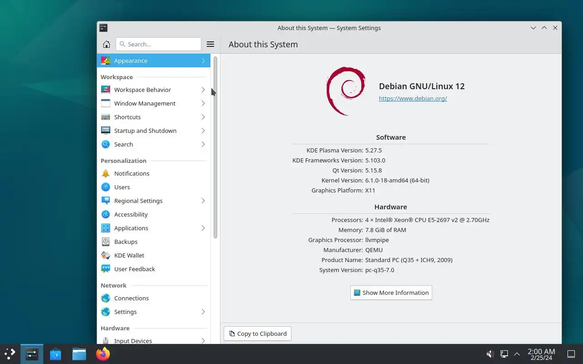Open the Search settings entry
The height and width of the screenshot is (364, 583).
pos(153,144)
